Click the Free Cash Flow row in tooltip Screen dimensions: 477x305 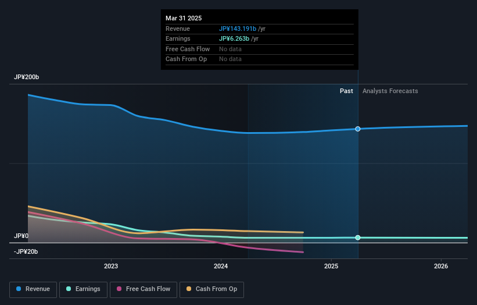260,49
